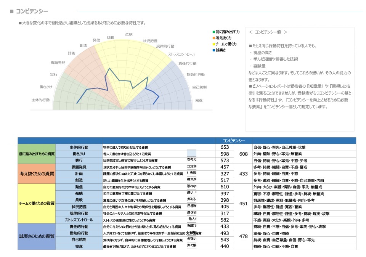Click the < コンピテンシー値 > text box title

click(x=268, y=33)
